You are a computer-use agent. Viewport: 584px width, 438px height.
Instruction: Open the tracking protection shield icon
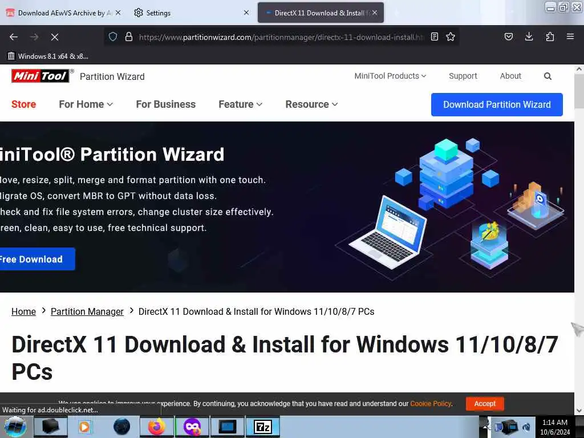pos(113,36)
